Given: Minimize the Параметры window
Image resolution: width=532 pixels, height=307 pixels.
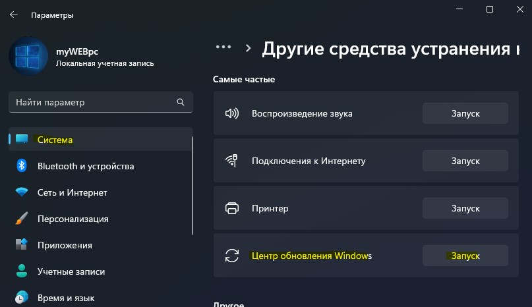Looking at the screenshot, I should (x=459, y=9).
